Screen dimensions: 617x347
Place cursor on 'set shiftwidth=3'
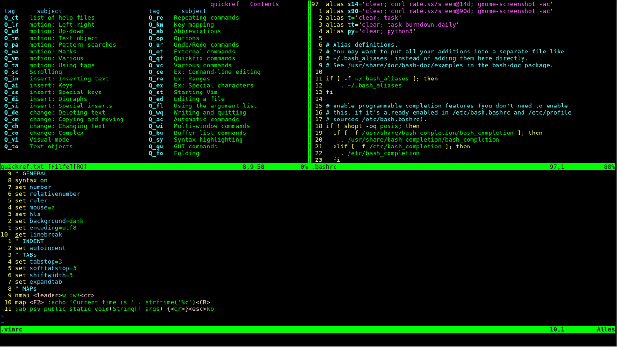[x=44, y=275]
